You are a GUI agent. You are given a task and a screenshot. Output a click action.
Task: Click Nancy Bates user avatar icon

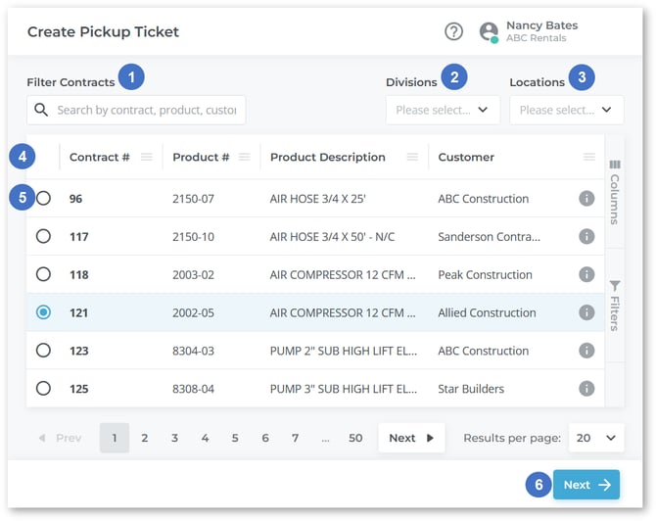coord(489,31)
